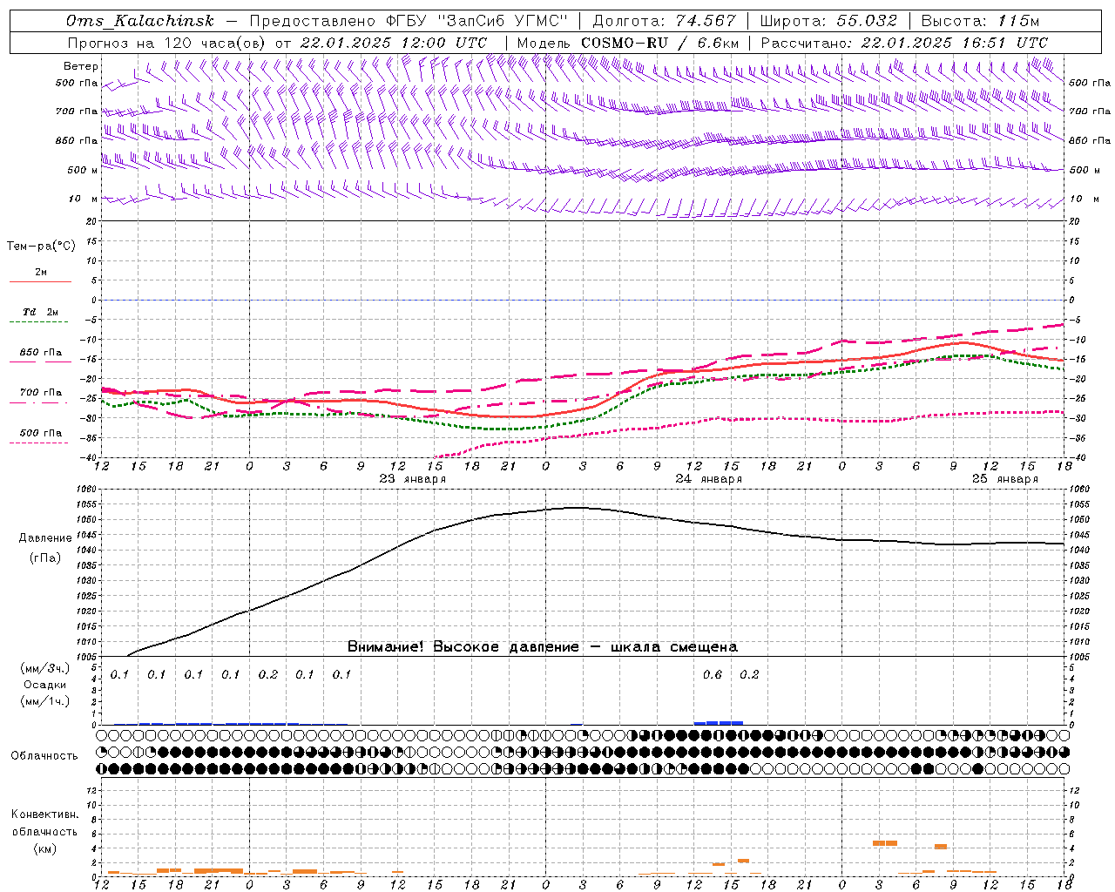The height and width of the screenshot is (892, 1115).
Task: Select the text "Широта: 55.032"
Action: [x=828, y=21]
